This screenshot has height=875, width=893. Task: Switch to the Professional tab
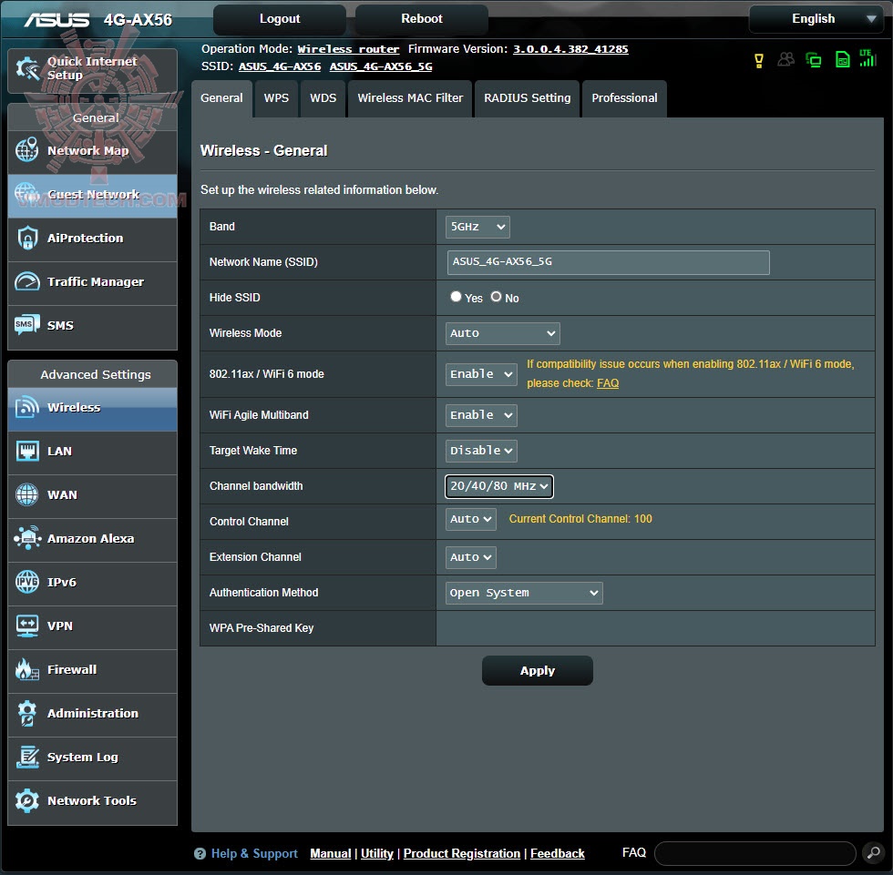[x=624, y=98]
